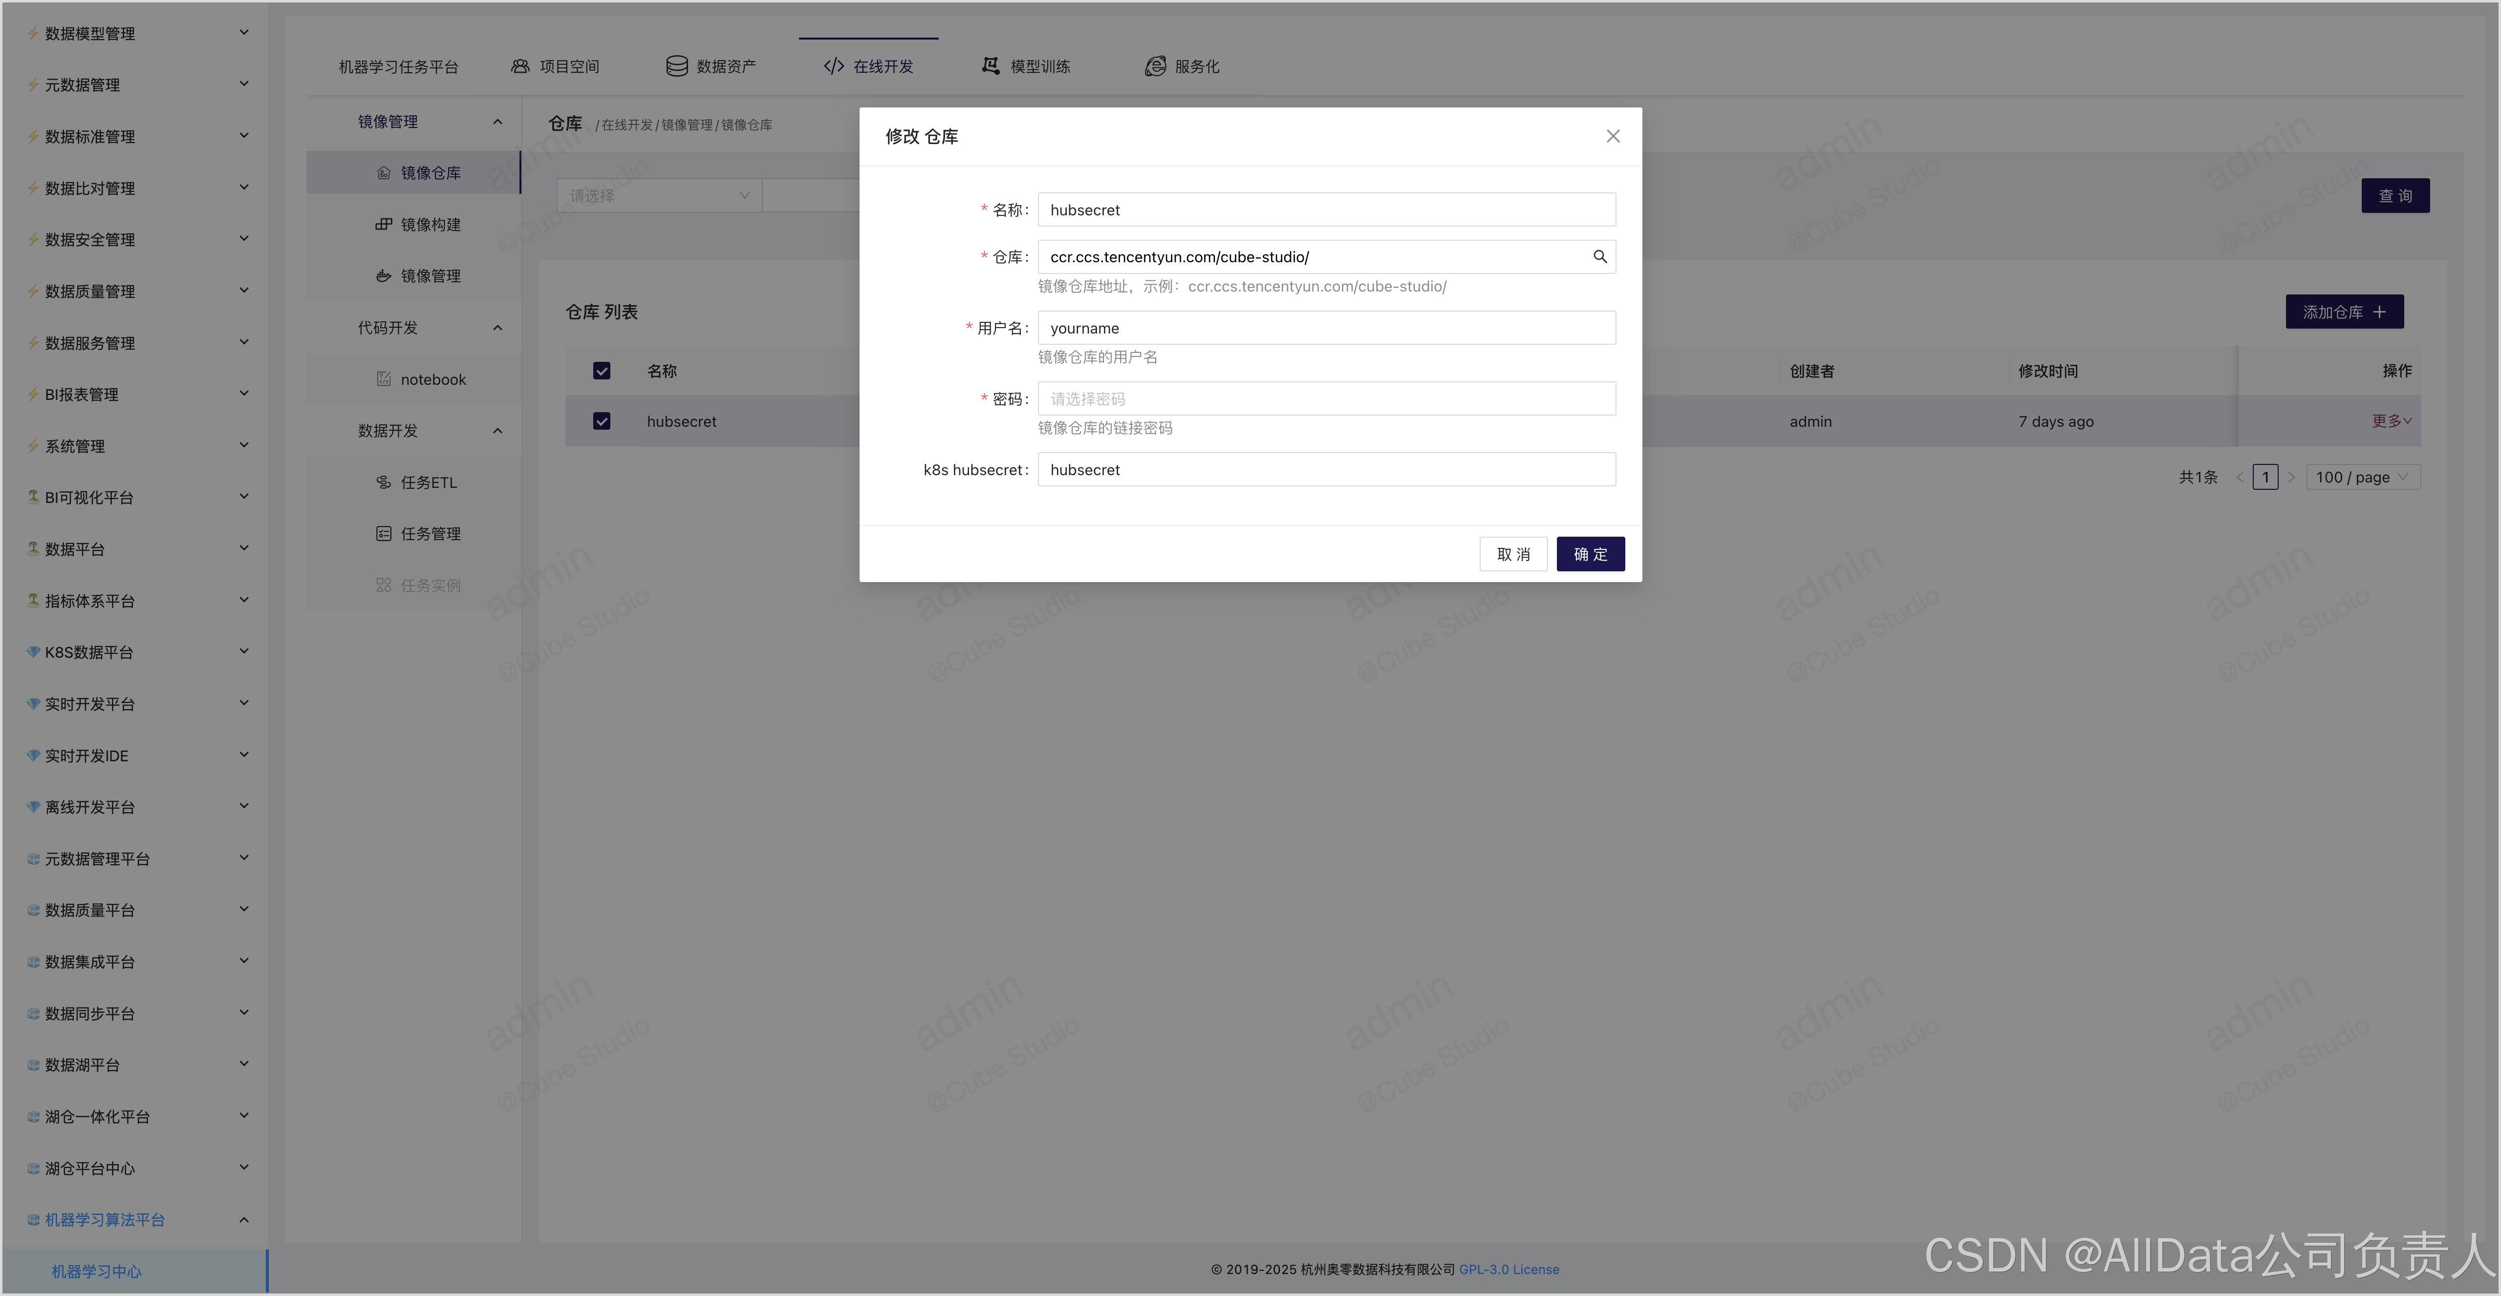The width and height of the screenshot is (2501, 1296).
Task: Click the 创建者 column header
Action: [1811, 371]
